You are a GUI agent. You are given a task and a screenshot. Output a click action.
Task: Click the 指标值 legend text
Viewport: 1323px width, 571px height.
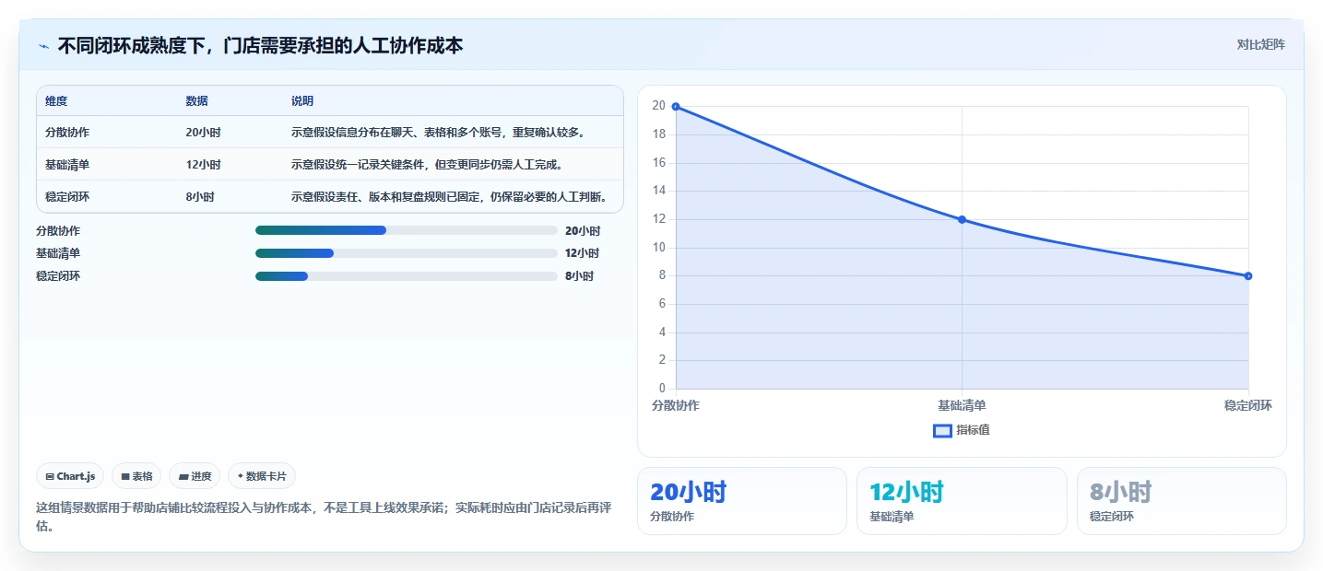click(973, 430)
